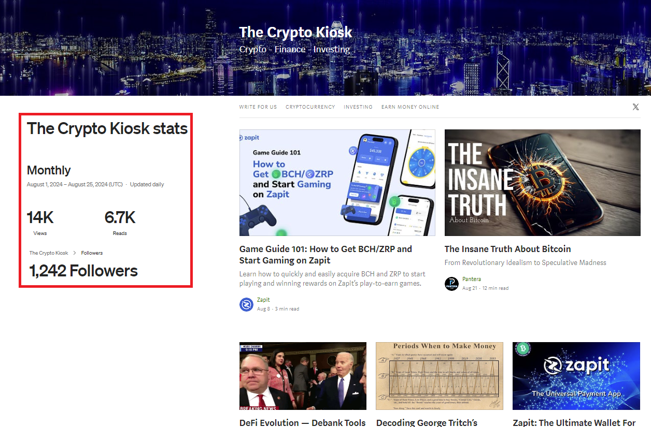Click Game Guide article description text
The image size is (651, 427).
coord(332,278)
